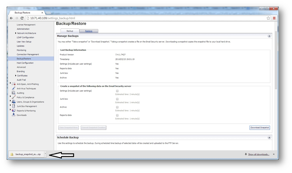Tick the Junk box snapshot checkbox
The height and width of the screenshot is (173, 292).
coord(117,99)
